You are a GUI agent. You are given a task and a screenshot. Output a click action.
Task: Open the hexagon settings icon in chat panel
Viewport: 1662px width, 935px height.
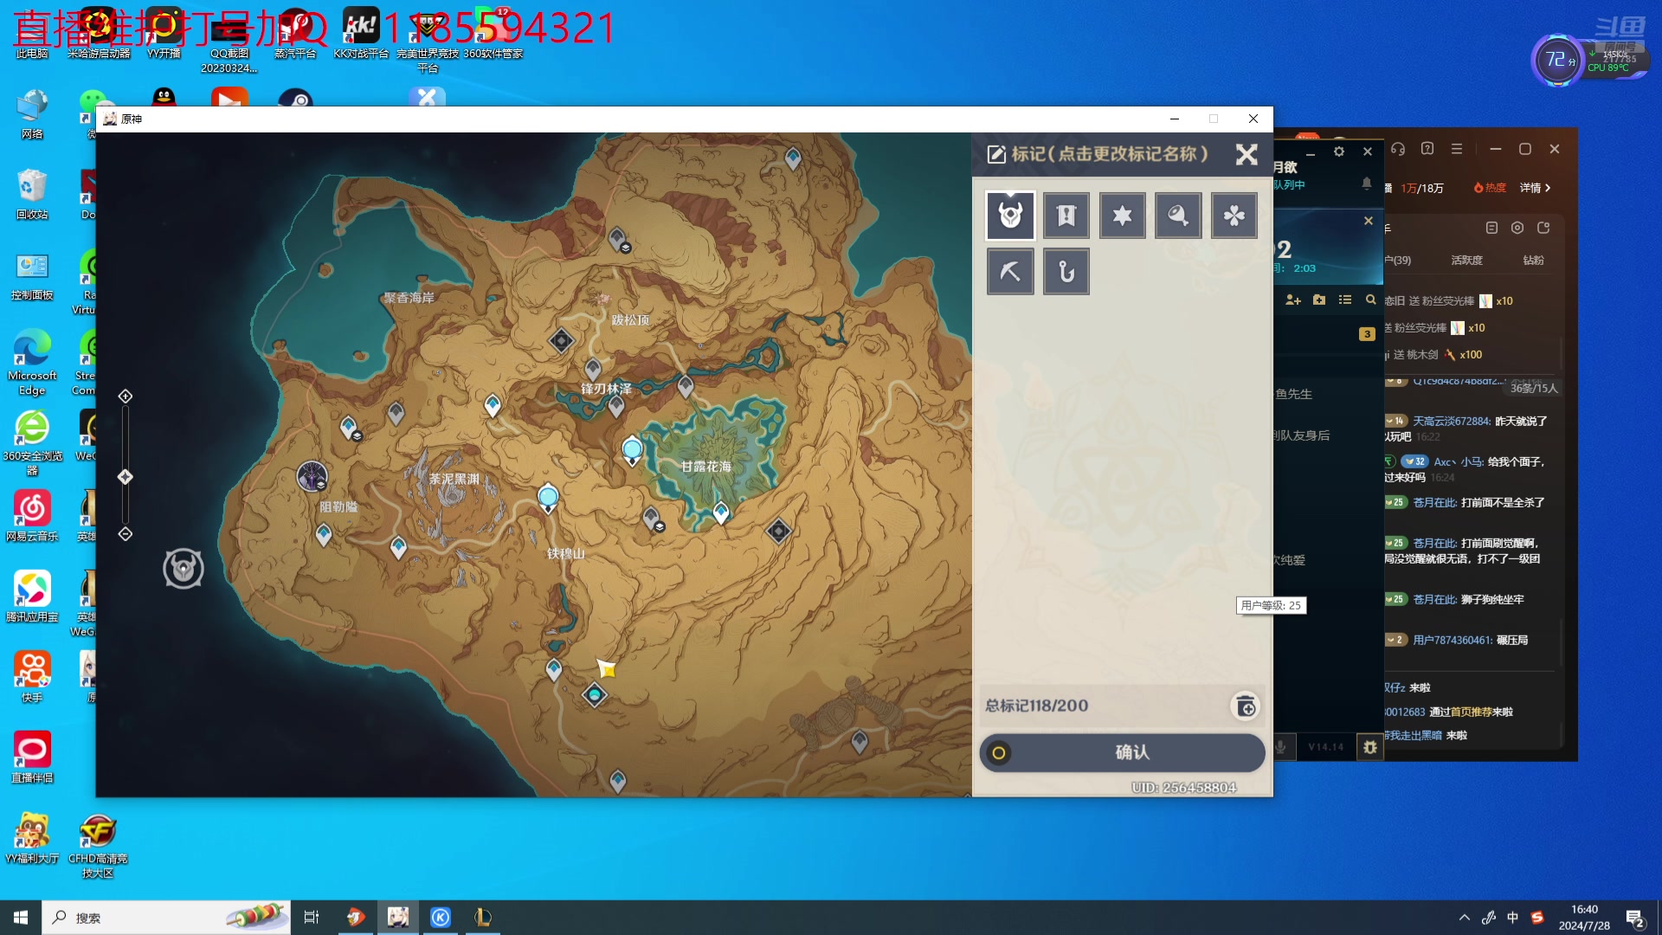click(1517, 228)
